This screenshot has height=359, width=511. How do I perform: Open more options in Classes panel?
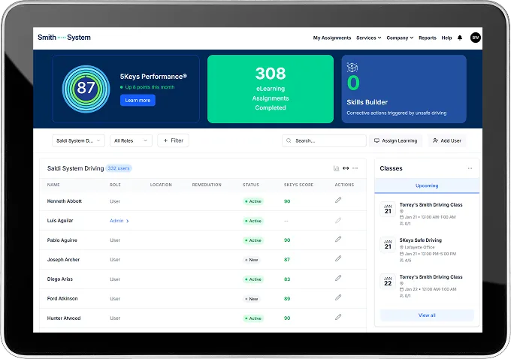click(x=470, y=168)
